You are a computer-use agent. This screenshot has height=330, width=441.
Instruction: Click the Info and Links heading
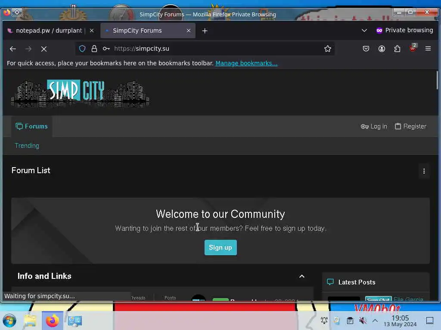click(x=44, y=276)
